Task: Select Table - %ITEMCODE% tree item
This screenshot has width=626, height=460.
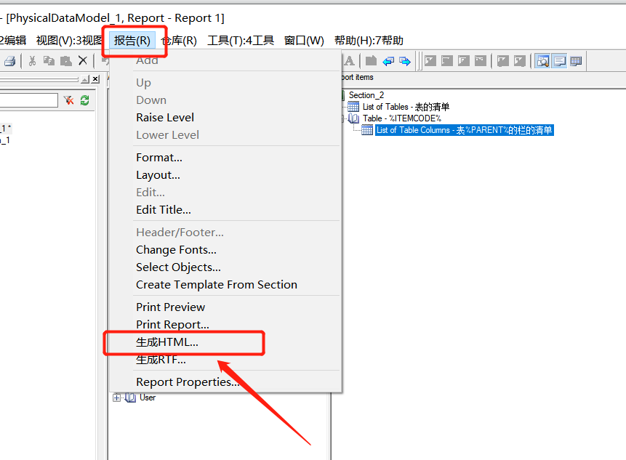Action: [401, 118]
